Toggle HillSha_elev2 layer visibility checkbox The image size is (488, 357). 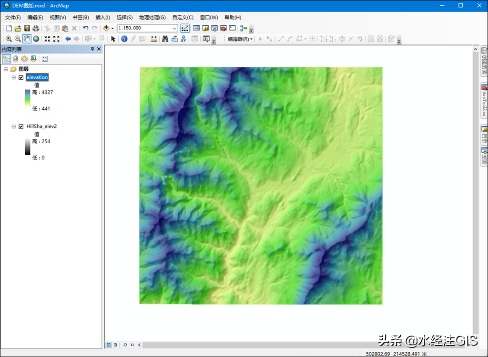pos(21,126)
